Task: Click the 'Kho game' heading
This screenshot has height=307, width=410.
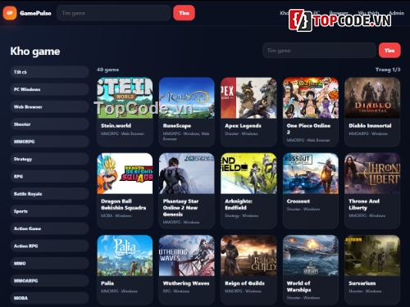Action: tap(35, 52)
